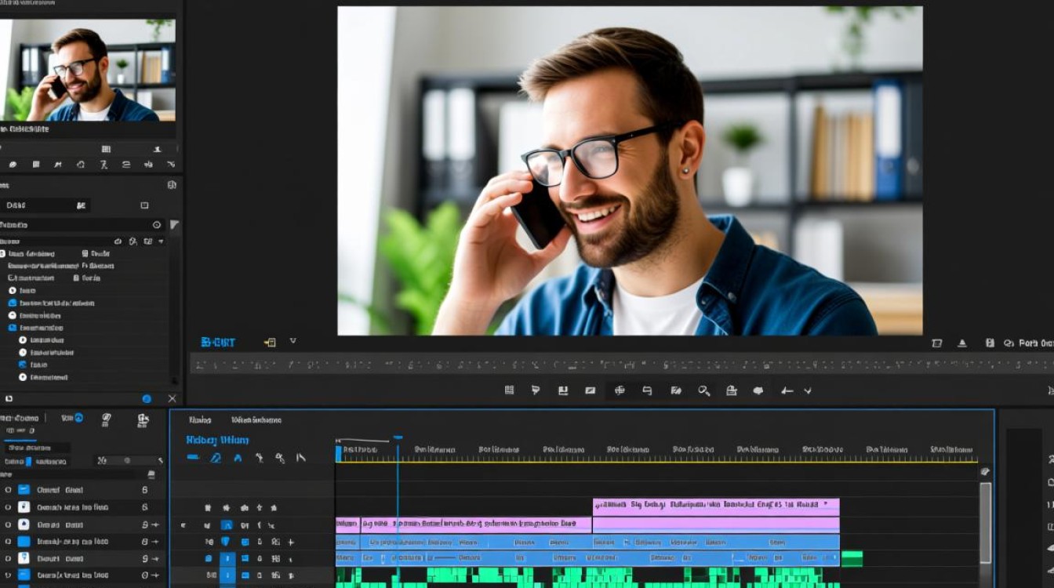Screen dimensions: 1054x588
Task: Click the leftmost icon in monitor transport bar
Action: pyautogui.click(x=509, y=390)
